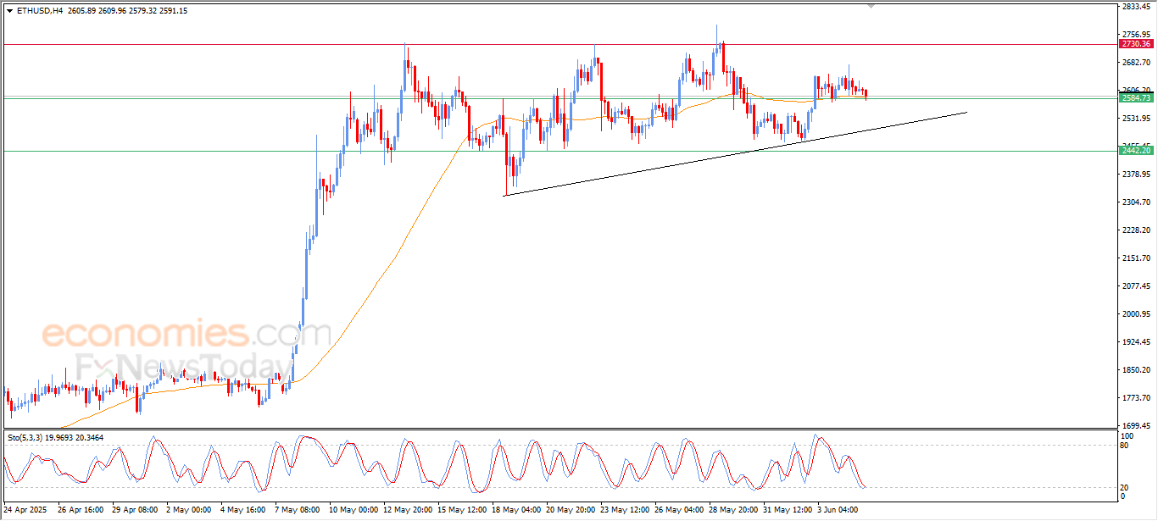Screen dimensions: 1158x521
Task: Open the dropdown arrow beside ETHUSD,H4
Action: (9, 11)
